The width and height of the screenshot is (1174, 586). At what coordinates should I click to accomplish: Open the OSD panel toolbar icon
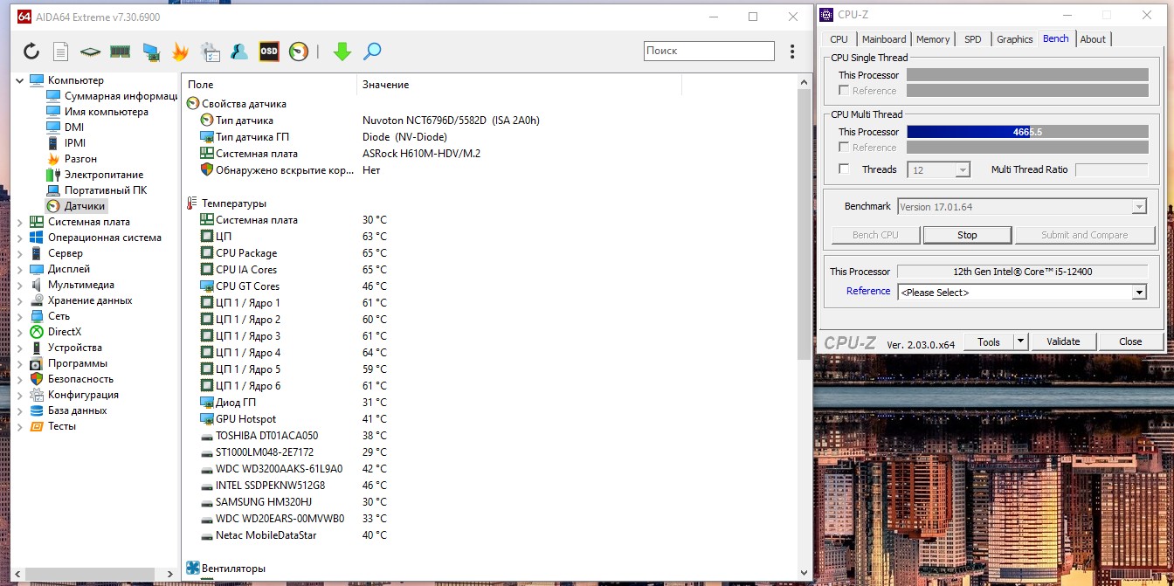point(269,52)
